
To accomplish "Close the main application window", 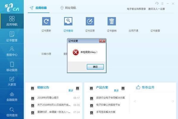I will coord(173,4).
